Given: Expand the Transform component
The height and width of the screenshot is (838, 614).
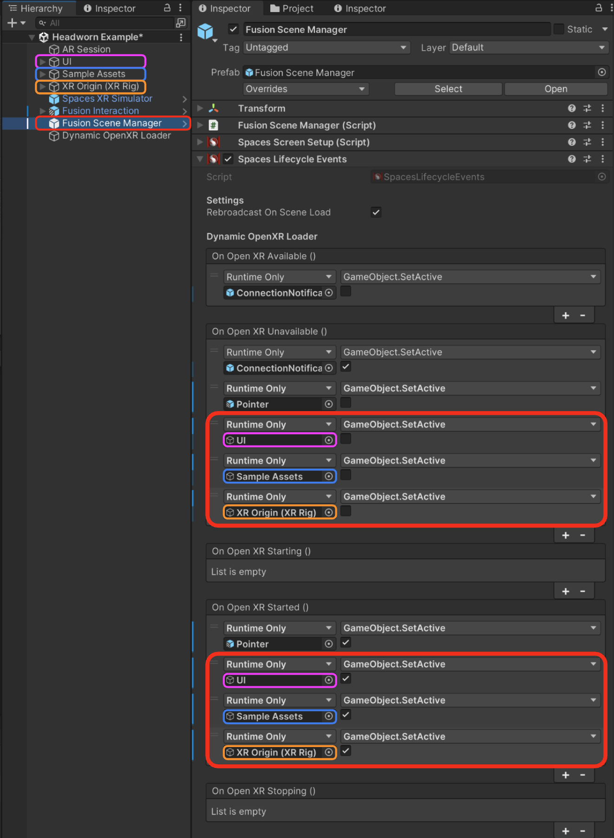Looking at the screenshot, I should click(200, 108).
